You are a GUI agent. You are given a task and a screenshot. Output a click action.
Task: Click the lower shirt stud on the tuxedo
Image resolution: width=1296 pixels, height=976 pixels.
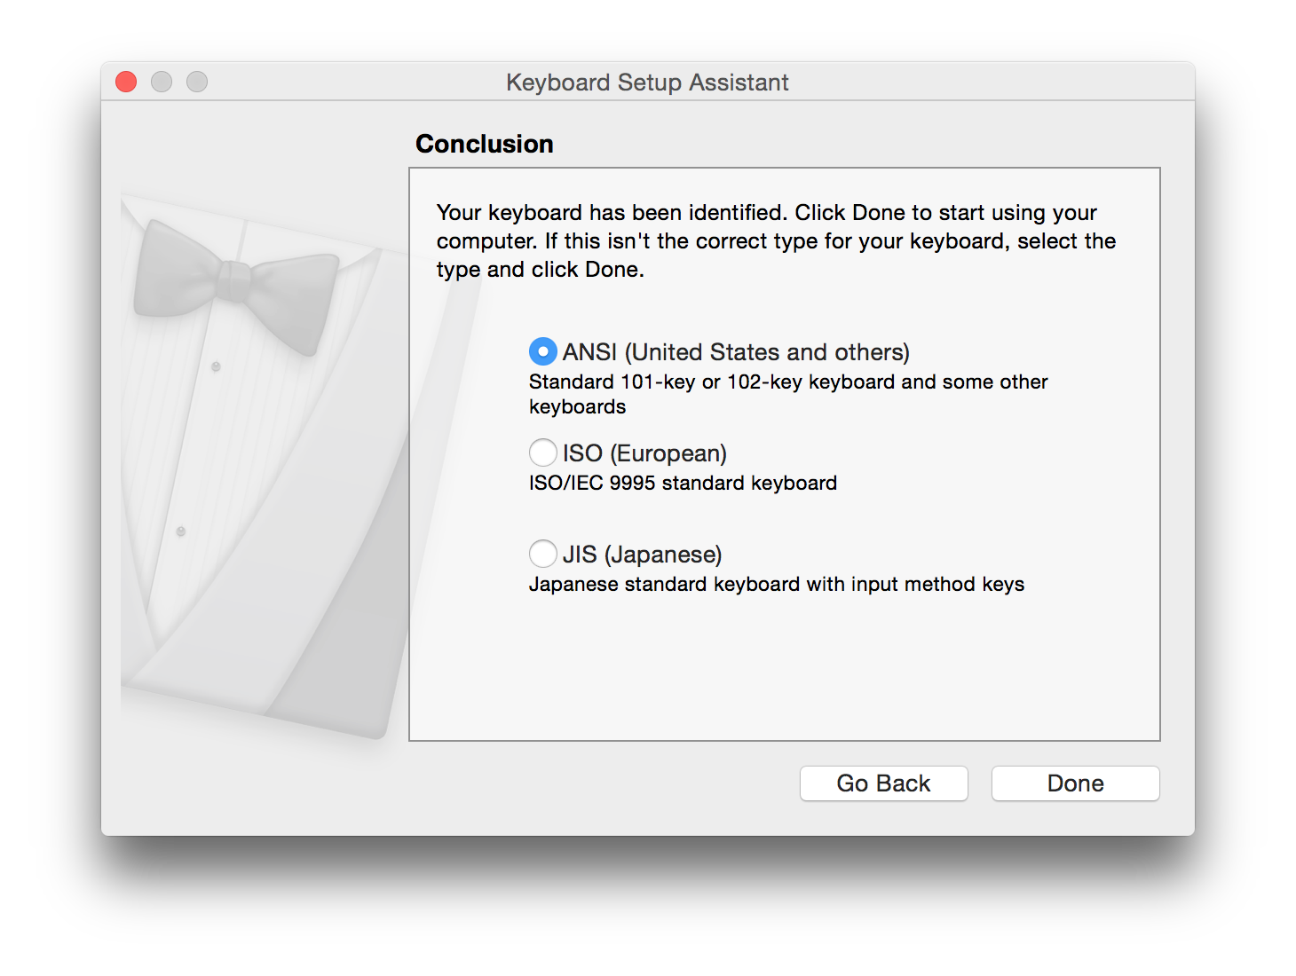[181, 531]
